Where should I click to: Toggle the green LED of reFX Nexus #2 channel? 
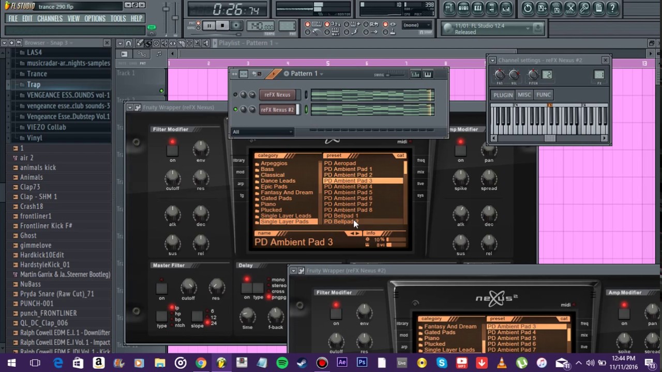click(x=236, y=110)
